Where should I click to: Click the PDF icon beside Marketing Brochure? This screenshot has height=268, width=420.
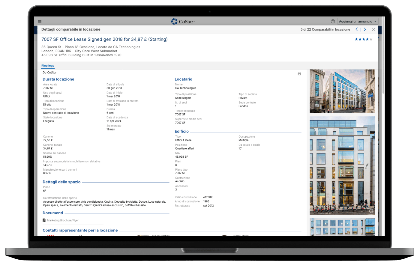[44, 220]
